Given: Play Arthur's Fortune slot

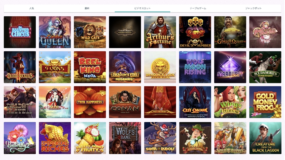Looking at the screenshot, I should pos(160,32).
